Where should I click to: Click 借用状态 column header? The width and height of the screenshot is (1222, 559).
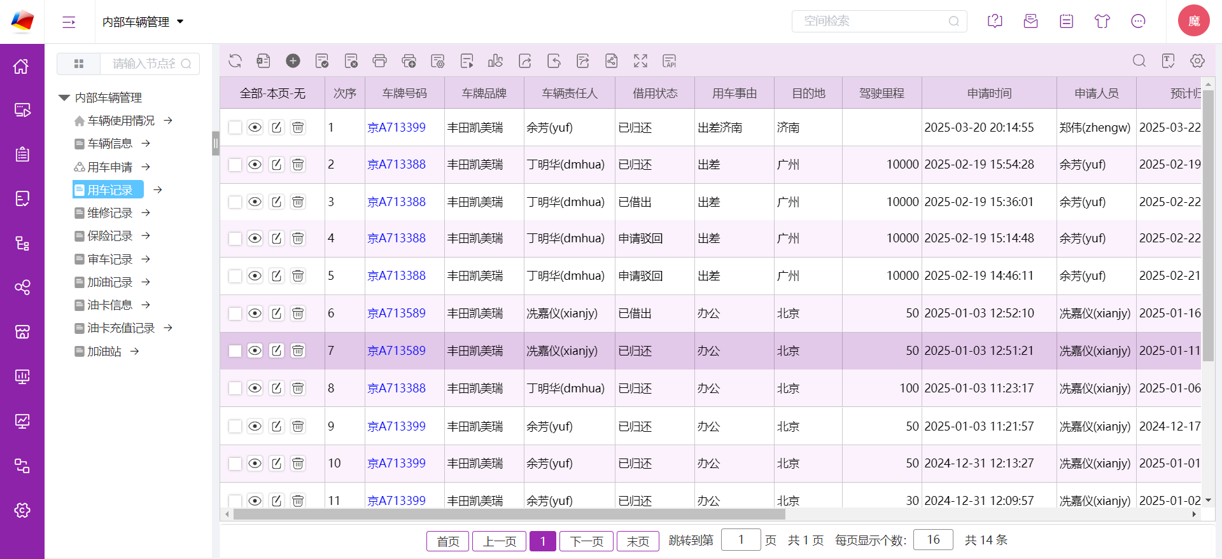(655, 93)
